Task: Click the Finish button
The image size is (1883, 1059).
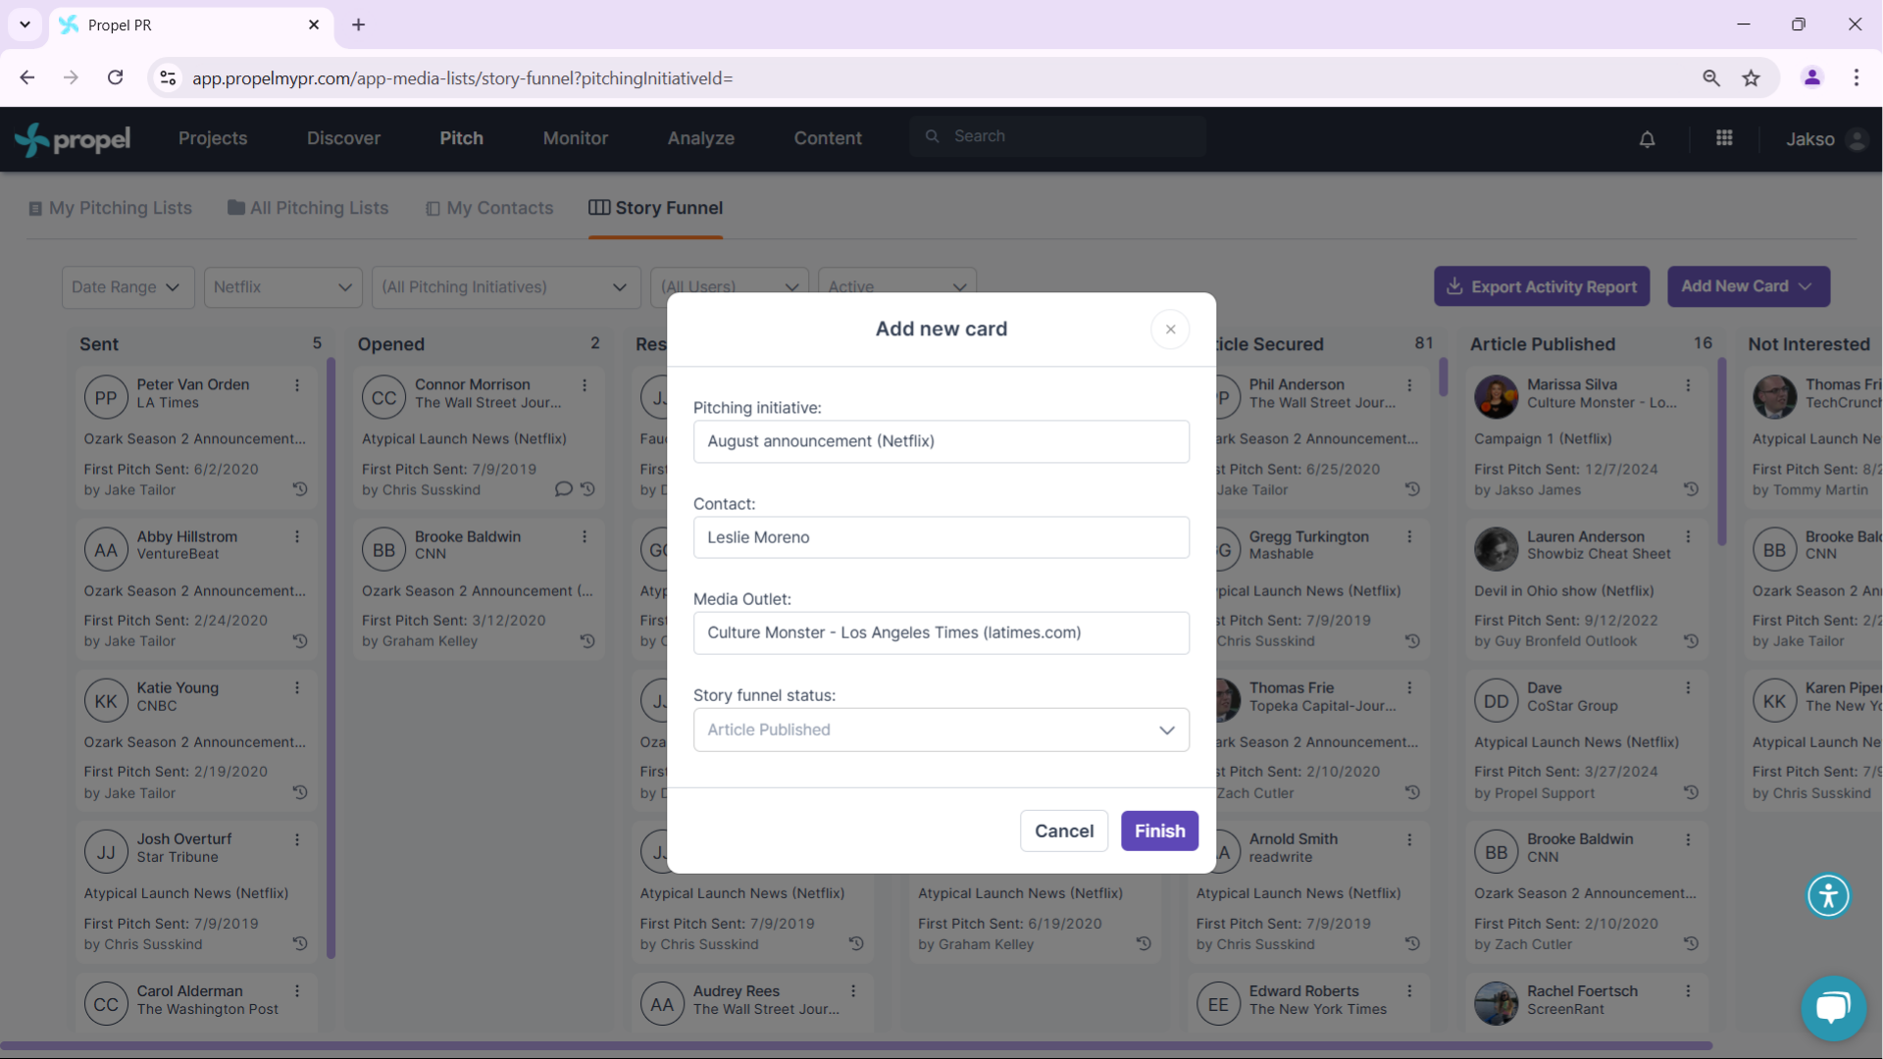Action: tap(1160, 831)
